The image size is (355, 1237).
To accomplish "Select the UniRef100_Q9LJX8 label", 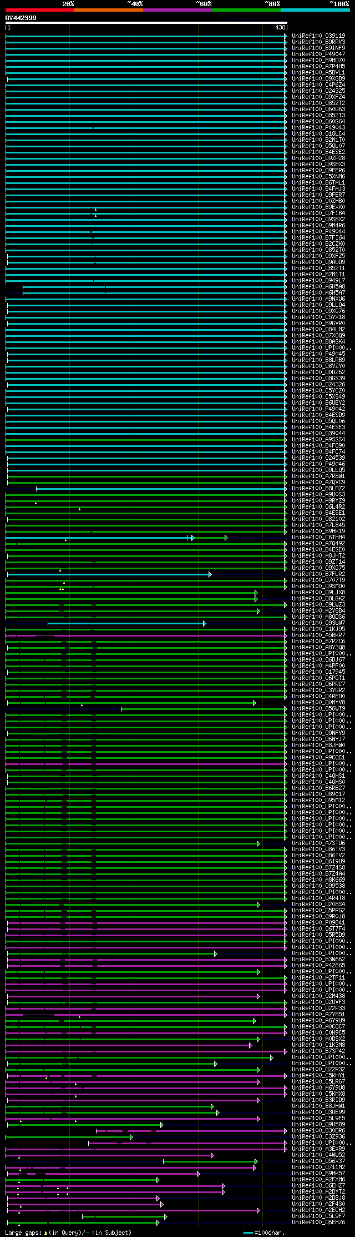I will (318, 593).
